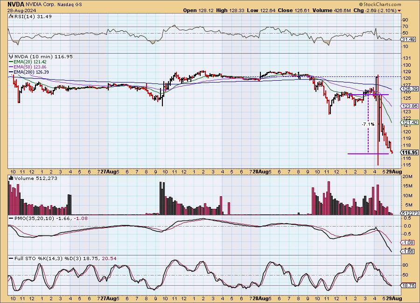Click the 116.95 last price tag

click(409, 152)
